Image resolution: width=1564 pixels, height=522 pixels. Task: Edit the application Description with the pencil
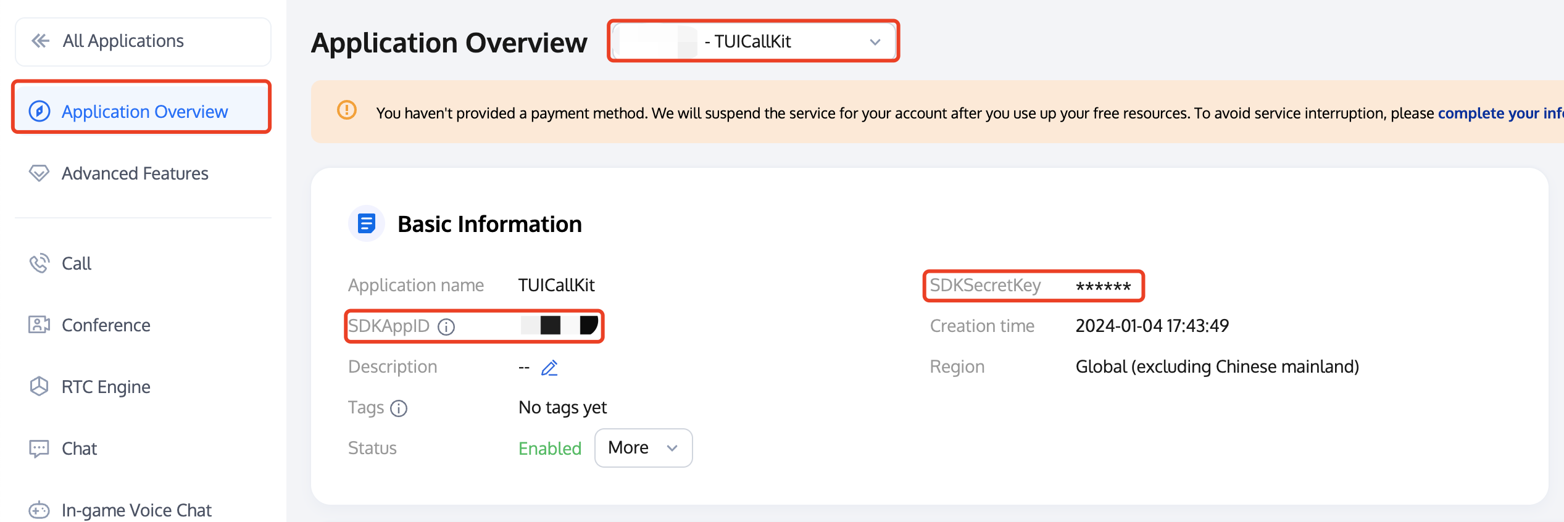[549, 368]
